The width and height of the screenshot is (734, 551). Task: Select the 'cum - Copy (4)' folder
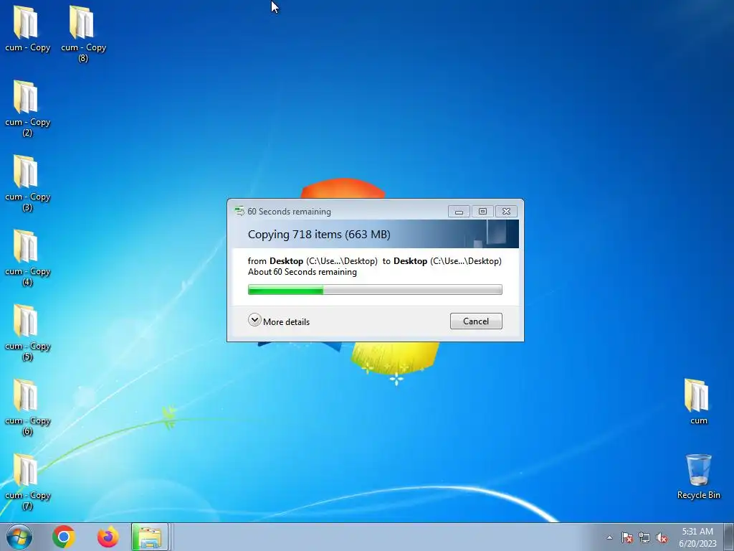[27, 258]
